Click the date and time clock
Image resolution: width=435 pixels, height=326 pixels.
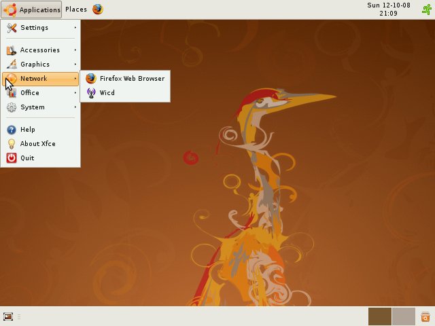[389, 9]
